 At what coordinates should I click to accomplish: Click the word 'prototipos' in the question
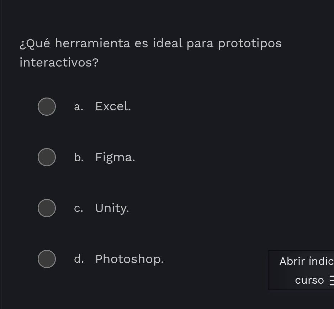click(249, 43)
